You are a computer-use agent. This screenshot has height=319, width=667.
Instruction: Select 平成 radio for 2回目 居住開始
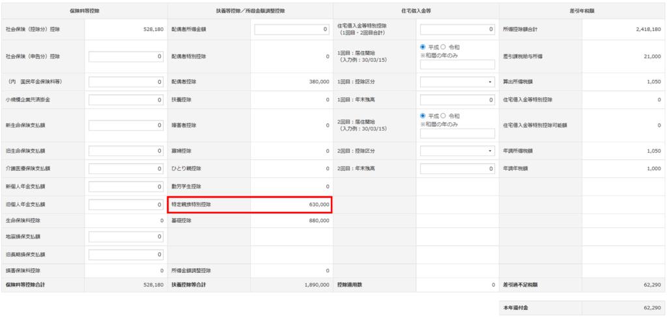(424, 116)
